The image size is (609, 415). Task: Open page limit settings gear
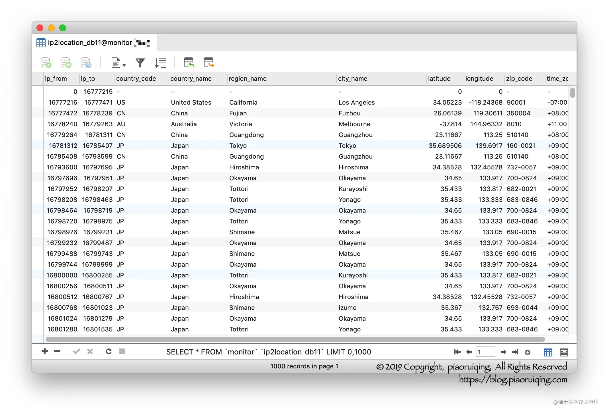click(528, 352)
